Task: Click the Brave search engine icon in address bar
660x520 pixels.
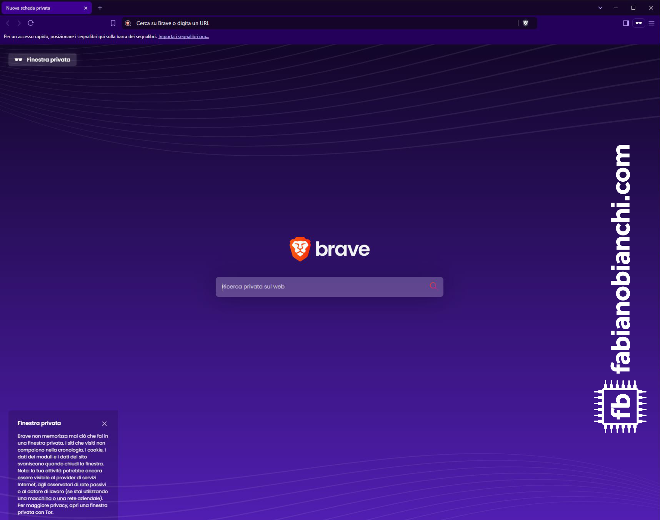Action: [x=128, y=23]
